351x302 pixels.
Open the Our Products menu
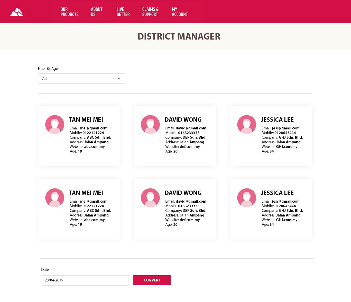(69, 12)
